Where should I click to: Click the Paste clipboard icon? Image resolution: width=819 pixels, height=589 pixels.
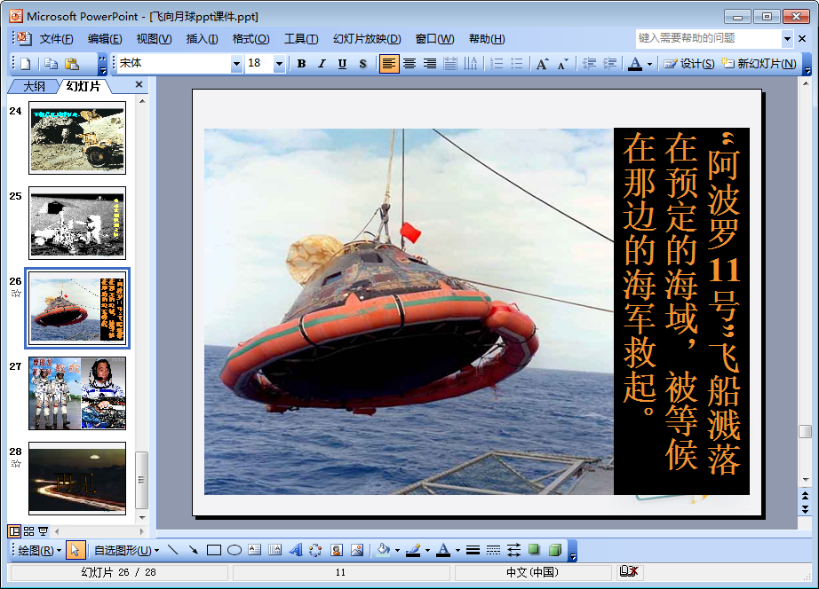click(72, 64)
